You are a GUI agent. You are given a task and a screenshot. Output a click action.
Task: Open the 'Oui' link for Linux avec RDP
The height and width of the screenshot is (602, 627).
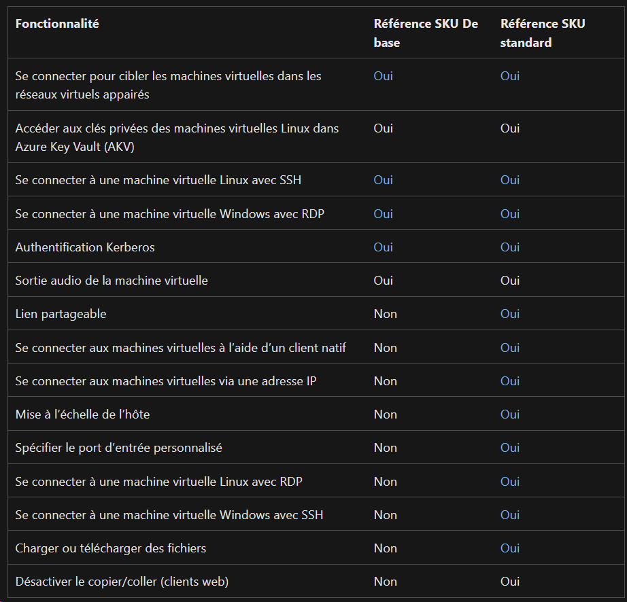coord(510,481)
